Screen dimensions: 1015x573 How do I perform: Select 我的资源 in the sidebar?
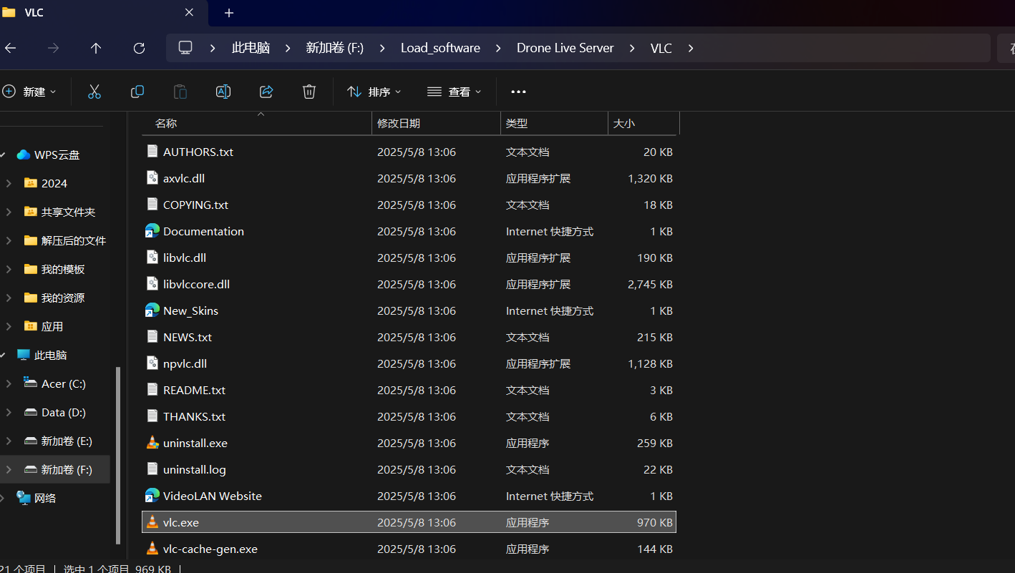coord(55,298)
